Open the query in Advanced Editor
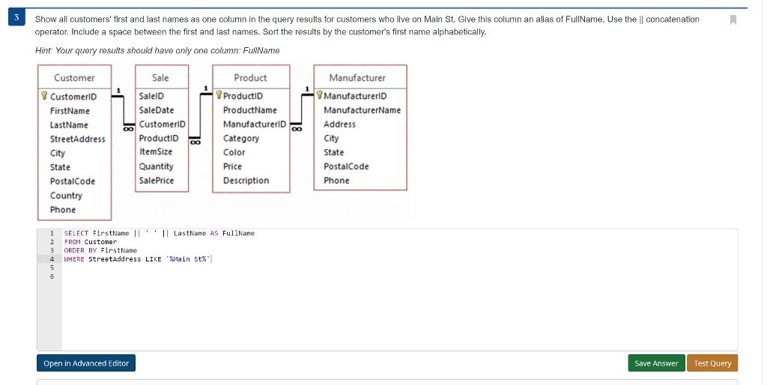Screen dimensions: 767x385 coord(86,363)
